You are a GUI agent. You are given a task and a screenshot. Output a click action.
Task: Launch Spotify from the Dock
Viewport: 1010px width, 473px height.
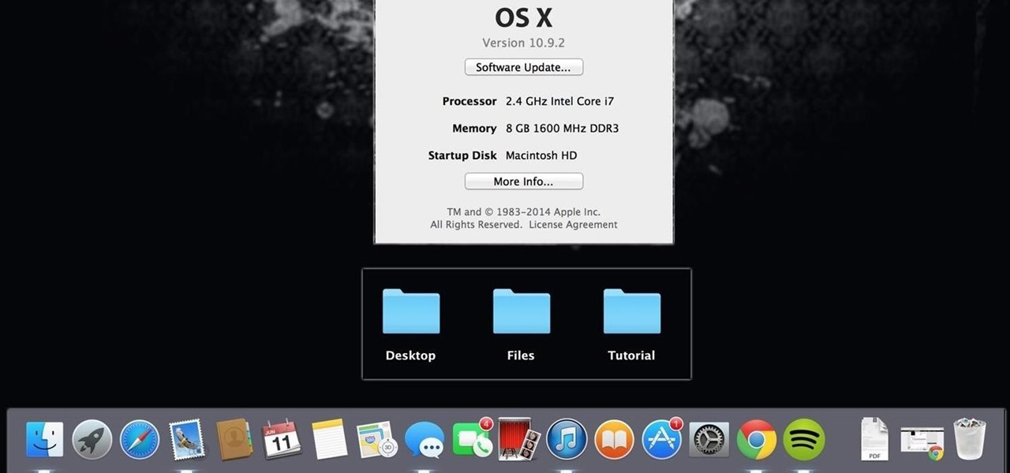click(x=802, y=439)
